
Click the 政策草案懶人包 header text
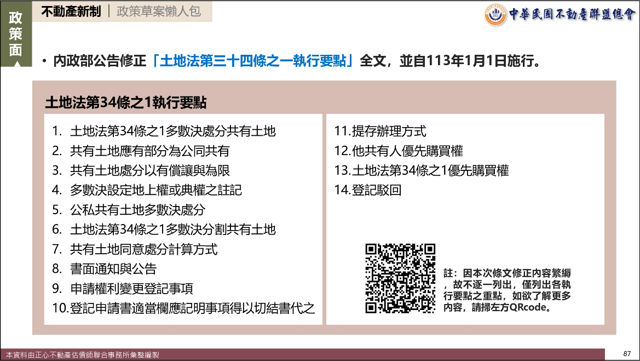tap(158, 12)
